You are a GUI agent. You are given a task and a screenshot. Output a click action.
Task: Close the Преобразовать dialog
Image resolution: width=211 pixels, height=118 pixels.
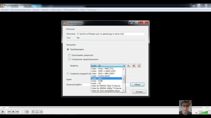(144, 22)
